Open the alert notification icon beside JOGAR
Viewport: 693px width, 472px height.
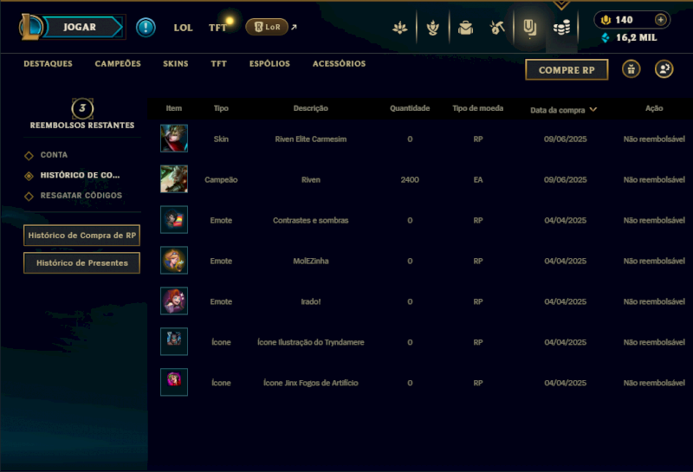tap(146, 28)
